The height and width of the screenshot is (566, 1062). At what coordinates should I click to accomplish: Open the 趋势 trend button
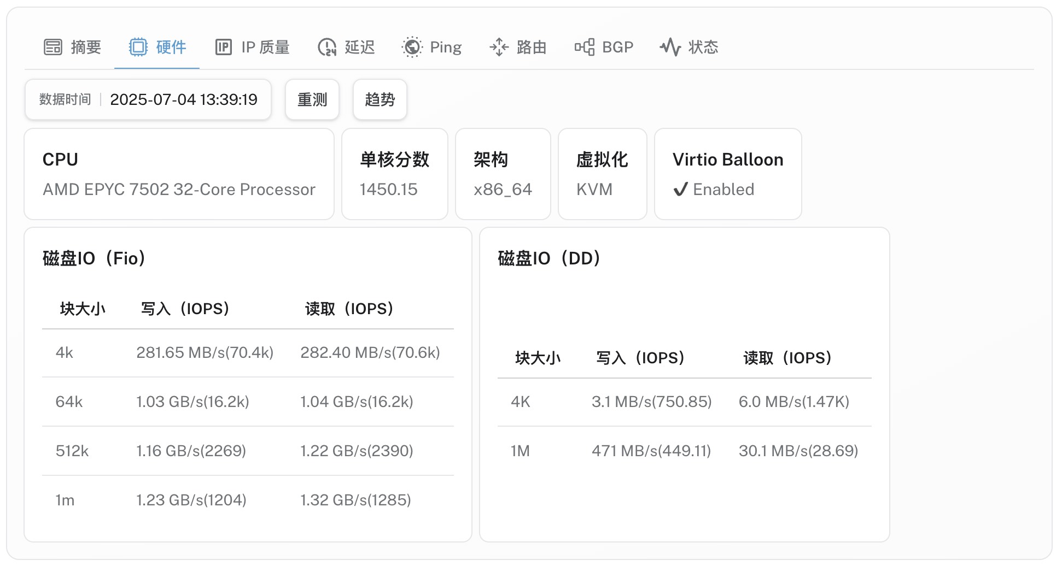click(x=380, y=99)
